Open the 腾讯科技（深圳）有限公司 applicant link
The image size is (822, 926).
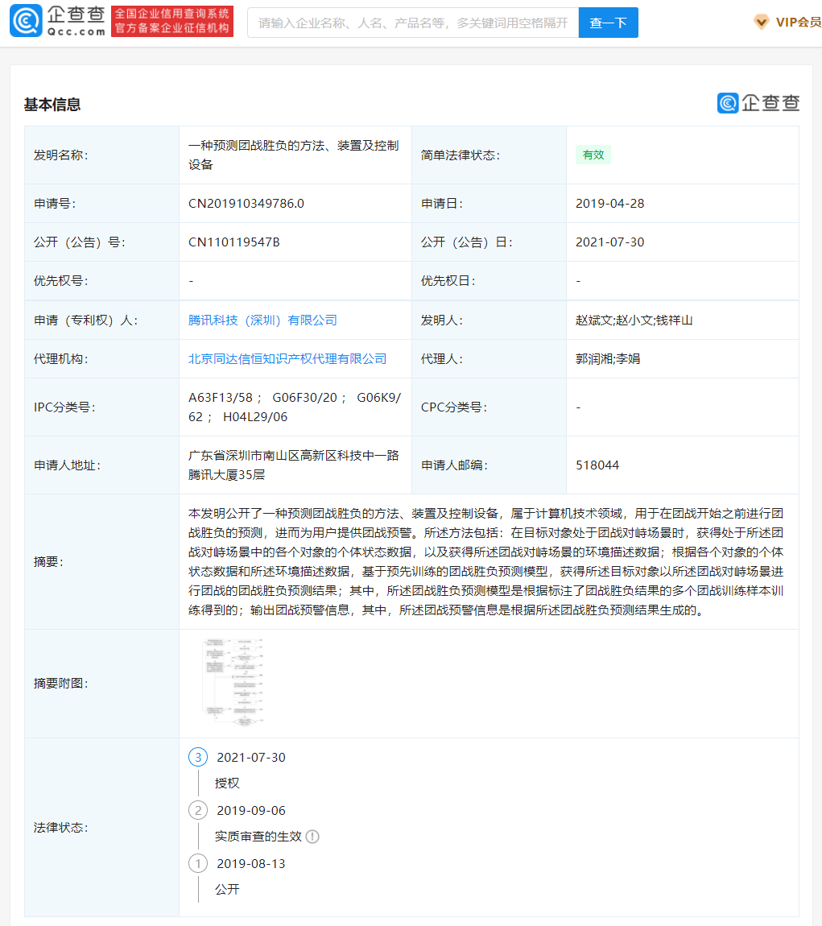[262, 320]
